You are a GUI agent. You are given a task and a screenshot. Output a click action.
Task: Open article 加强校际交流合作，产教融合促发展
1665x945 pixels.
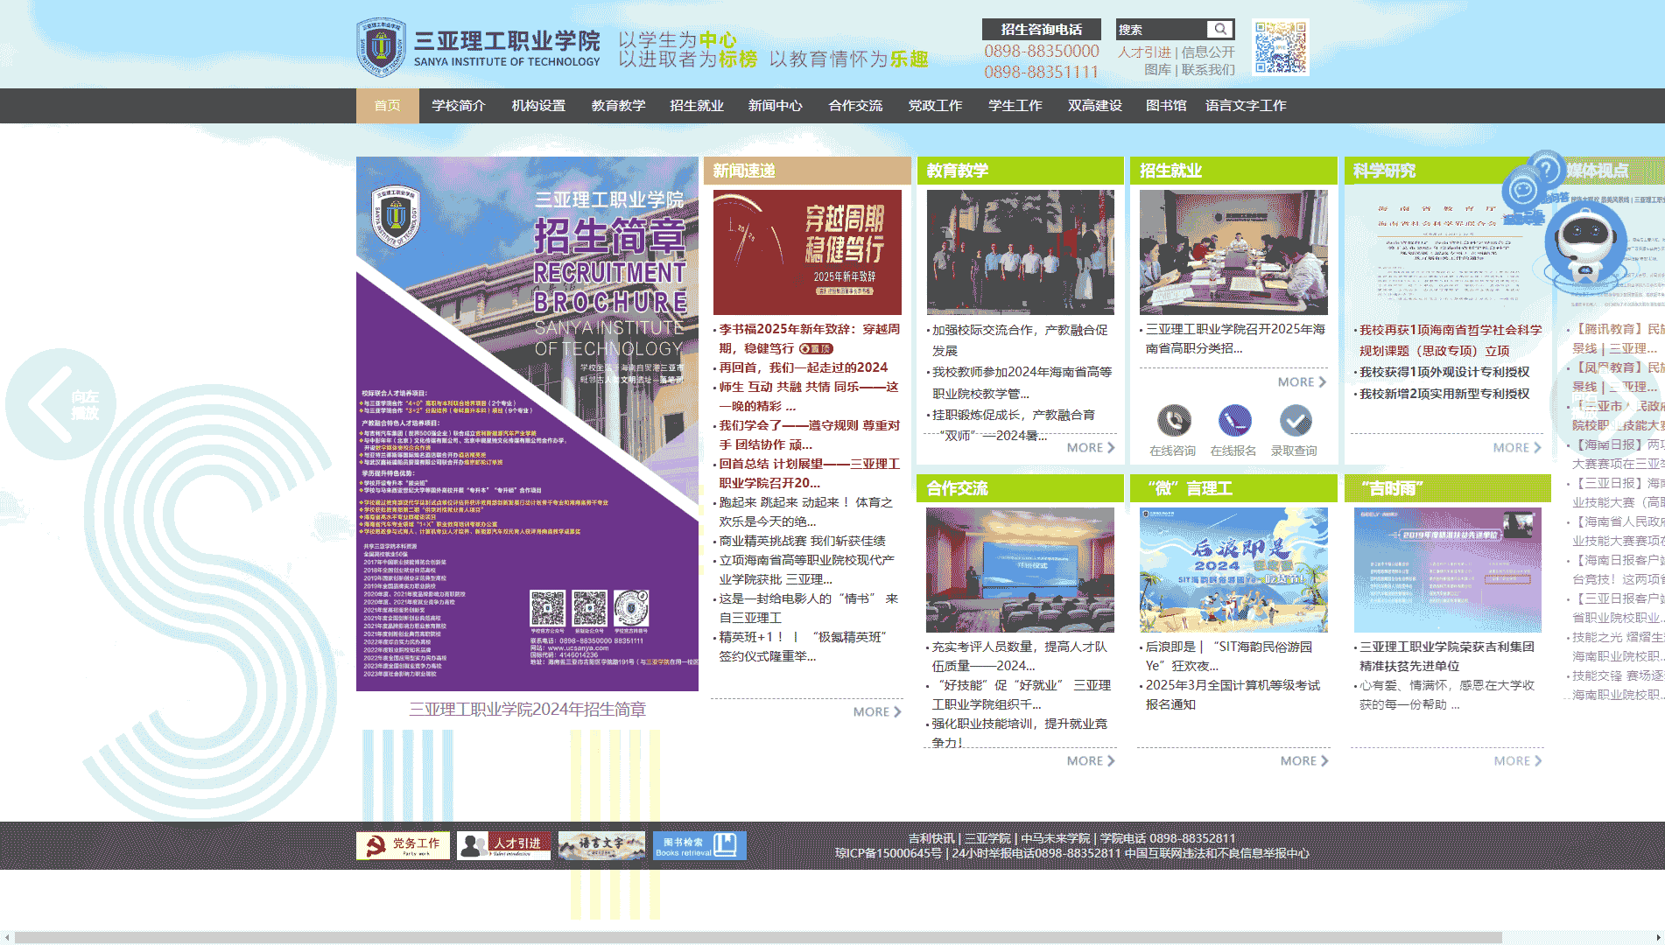[x=1020, y=339]
